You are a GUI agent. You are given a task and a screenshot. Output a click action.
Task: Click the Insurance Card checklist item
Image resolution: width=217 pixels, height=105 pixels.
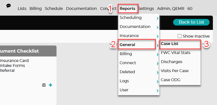click(14, 61)
